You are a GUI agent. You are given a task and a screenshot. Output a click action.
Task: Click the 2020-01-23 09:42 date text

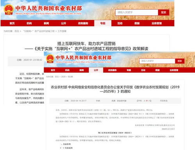click(33, 60)
